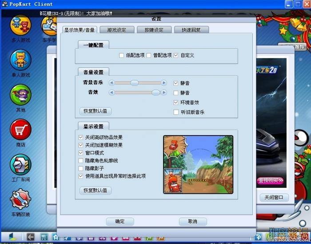Image resolution: width=311 pixels, height=244 pixels.
Task: Click the 卡丁车2.0 ad banner behind dialog
Action: (271, 123)
